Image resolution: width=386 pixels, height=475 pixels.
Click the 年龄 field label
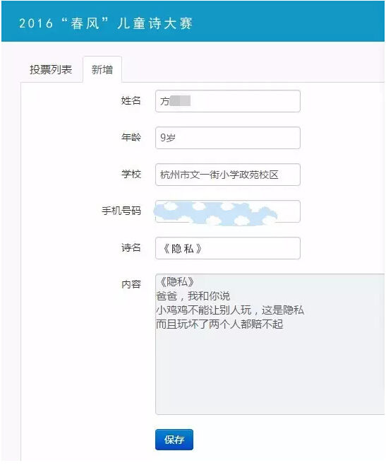(131, 137)
